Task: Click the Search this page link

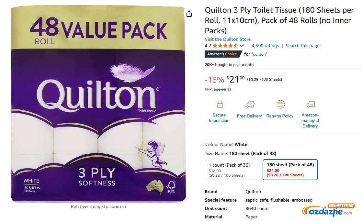Action: (302, 46)
